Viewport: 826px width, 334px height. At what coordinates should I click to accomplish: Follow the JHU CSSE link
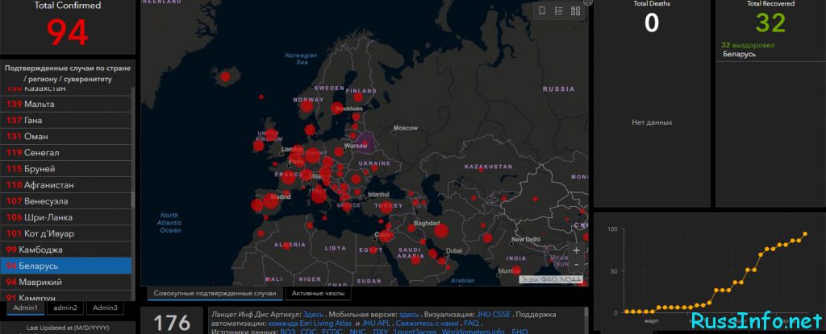494,315
